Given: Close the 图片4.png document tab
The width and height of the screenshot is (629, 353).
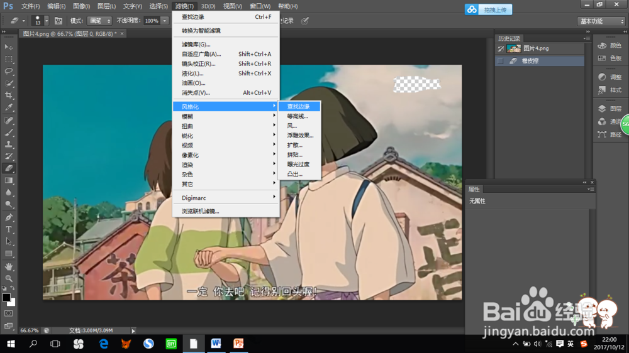Looking at the screenshot, I should coord(122,34).
